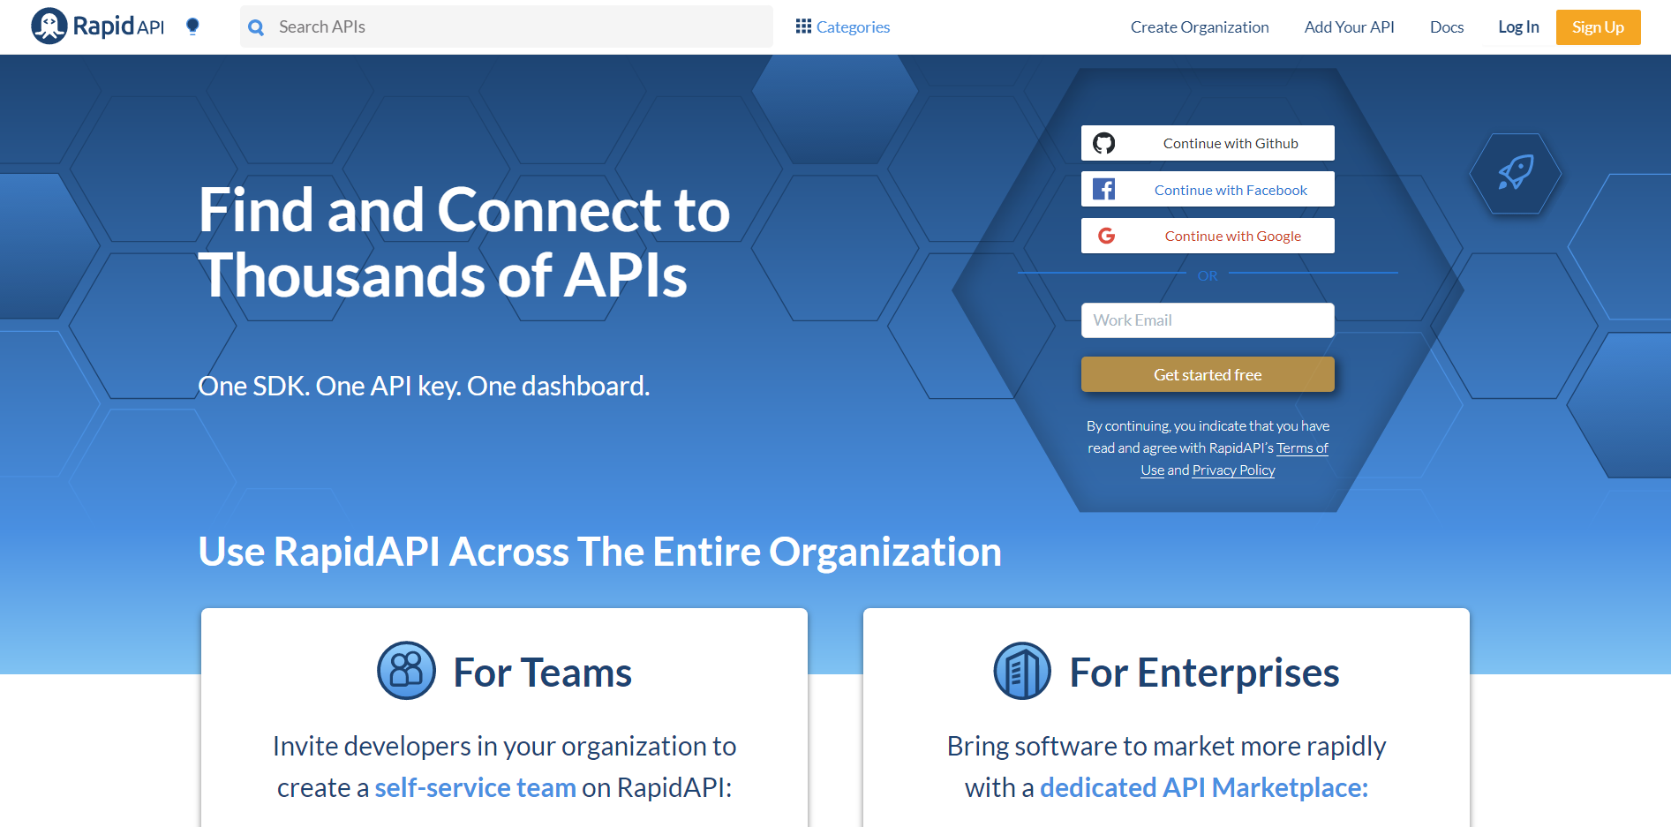The width and height of the screenshot is (1671, 827).
Task: Click the For Teams heading
Action: (x=542, y=673)
